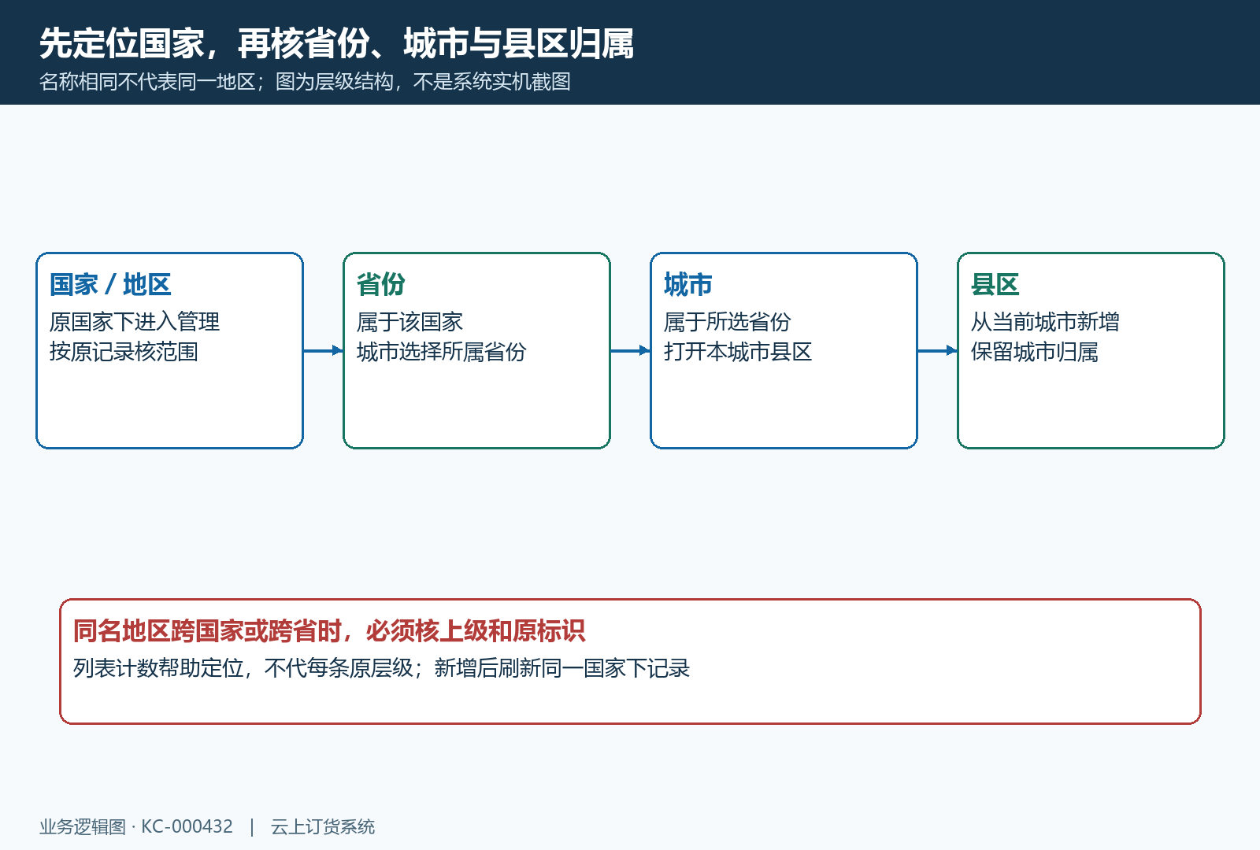
Task: Select the 城市 box heading
Action: click(x=688, y=284)
